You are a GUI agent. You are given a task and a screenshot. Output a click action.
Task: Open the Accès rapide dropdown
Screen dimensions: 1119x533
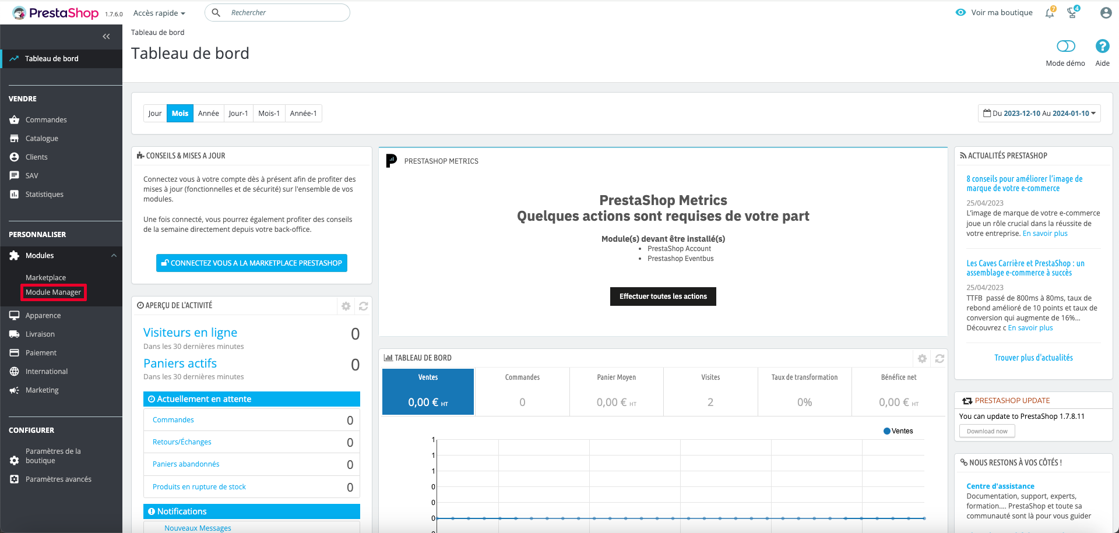tap(159, 13)
